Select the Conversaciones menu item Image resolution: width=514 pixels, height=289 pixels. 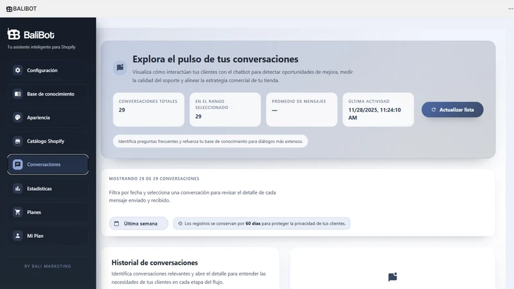[48, 164]
